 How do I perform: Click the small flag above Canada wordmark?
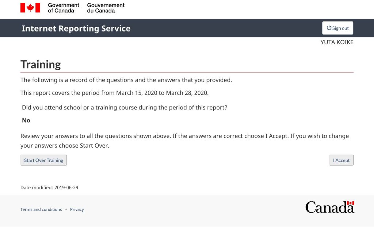click(350, 203)
